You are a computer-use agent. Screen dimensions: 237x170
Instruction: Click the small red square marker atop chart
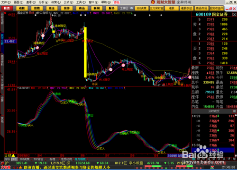tap(5, 13)
